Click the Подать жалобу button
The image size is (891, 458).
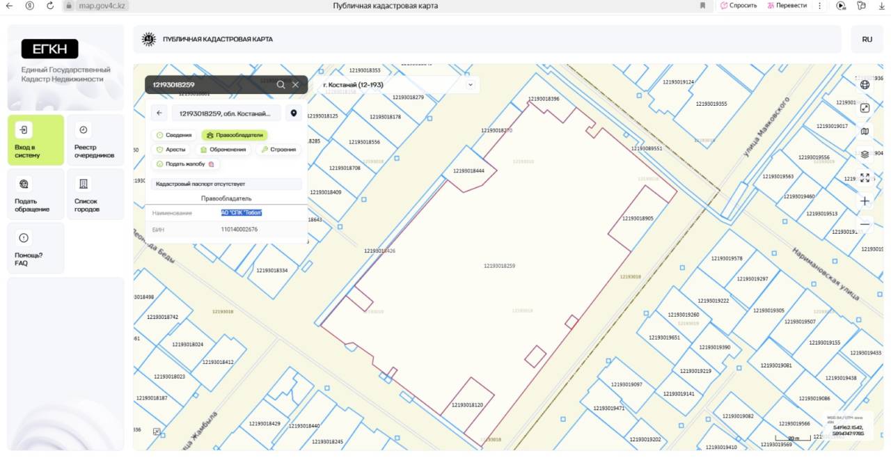(185, 164)
